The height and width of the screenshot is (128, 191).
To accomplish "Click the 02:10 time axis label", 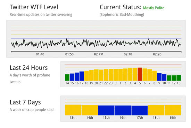I will tap(128, 54).
